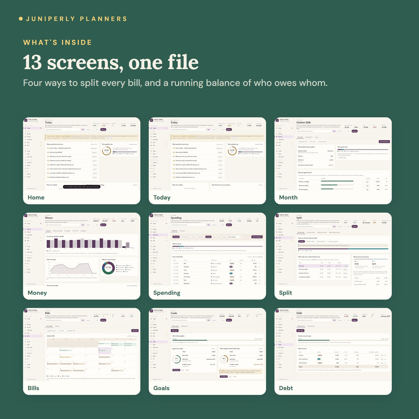419x419 pixels.
Task: Select the highlighted Spending sidebar item in Spending screen
Action: (x=159, y=235)
